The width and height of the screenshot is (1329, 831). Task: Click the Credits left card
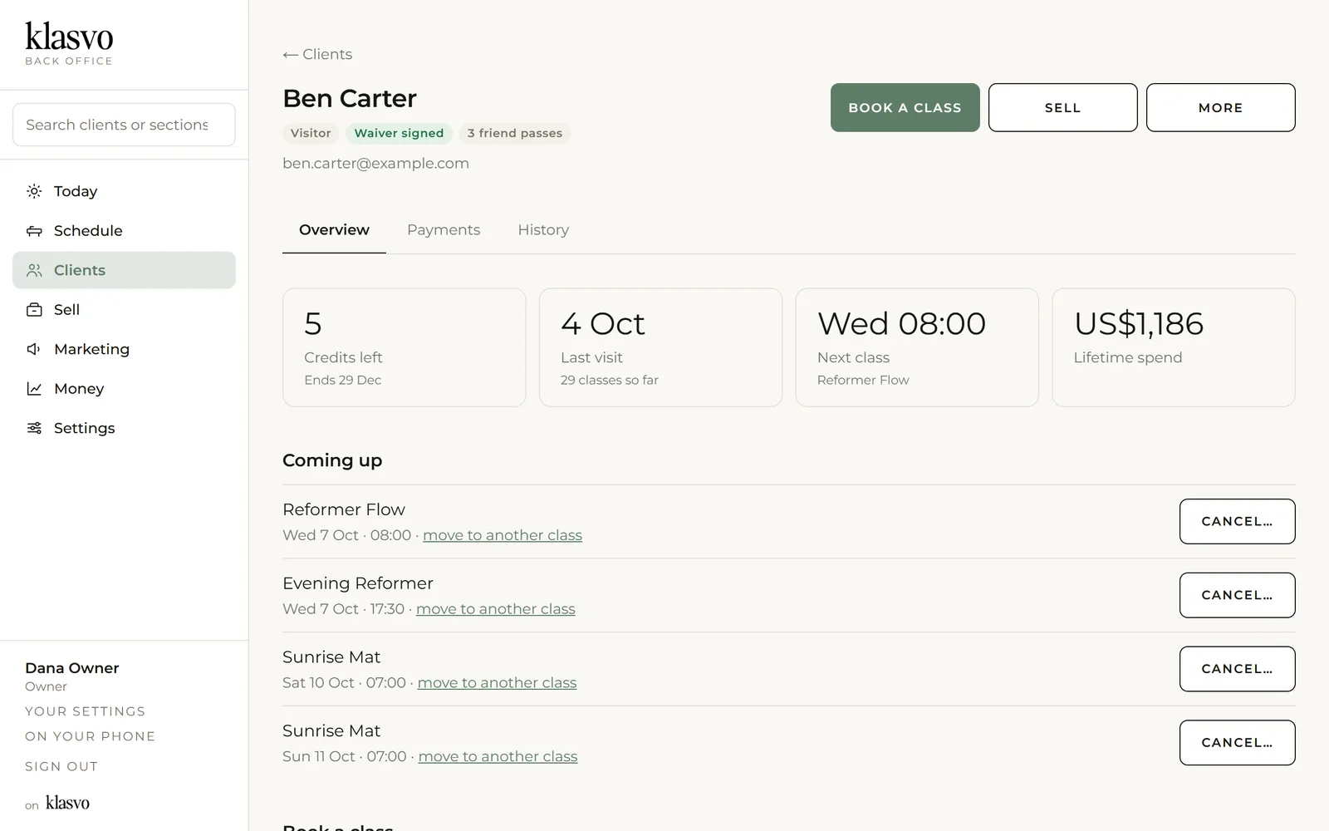tap(405, 347)
